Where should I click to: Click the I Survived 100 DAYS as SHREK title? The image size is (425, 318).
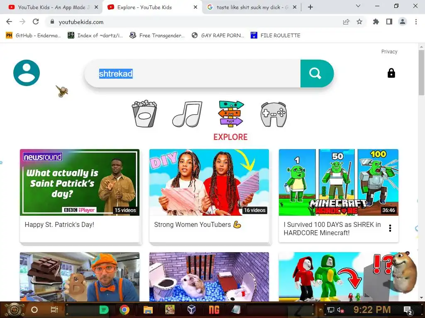pyautogui.click(x=332, y=229)
